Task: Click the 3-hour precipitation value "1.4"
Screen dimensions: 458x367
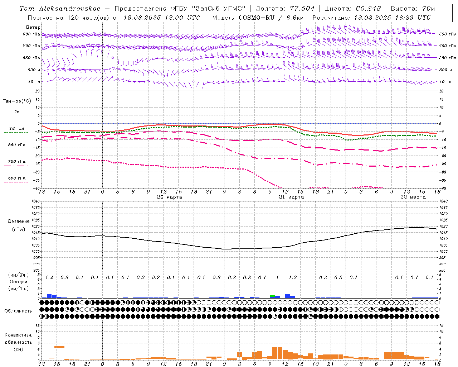Action: click(x=49, y=277)
